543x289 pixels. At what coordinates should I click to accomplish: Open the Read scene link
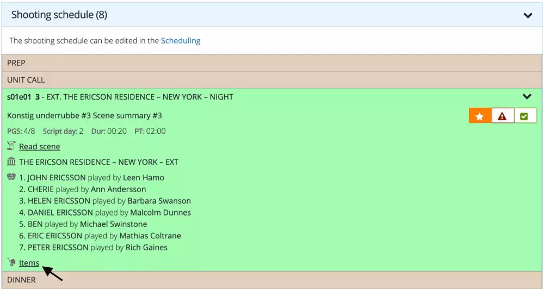[x=40, y=146]
